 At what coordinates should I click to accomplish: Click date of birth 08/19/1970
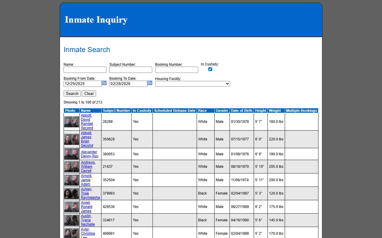pos(240,167)
